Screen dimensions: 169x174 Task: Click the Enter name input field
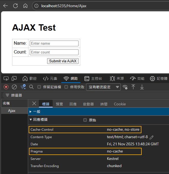tap(54, 43)
